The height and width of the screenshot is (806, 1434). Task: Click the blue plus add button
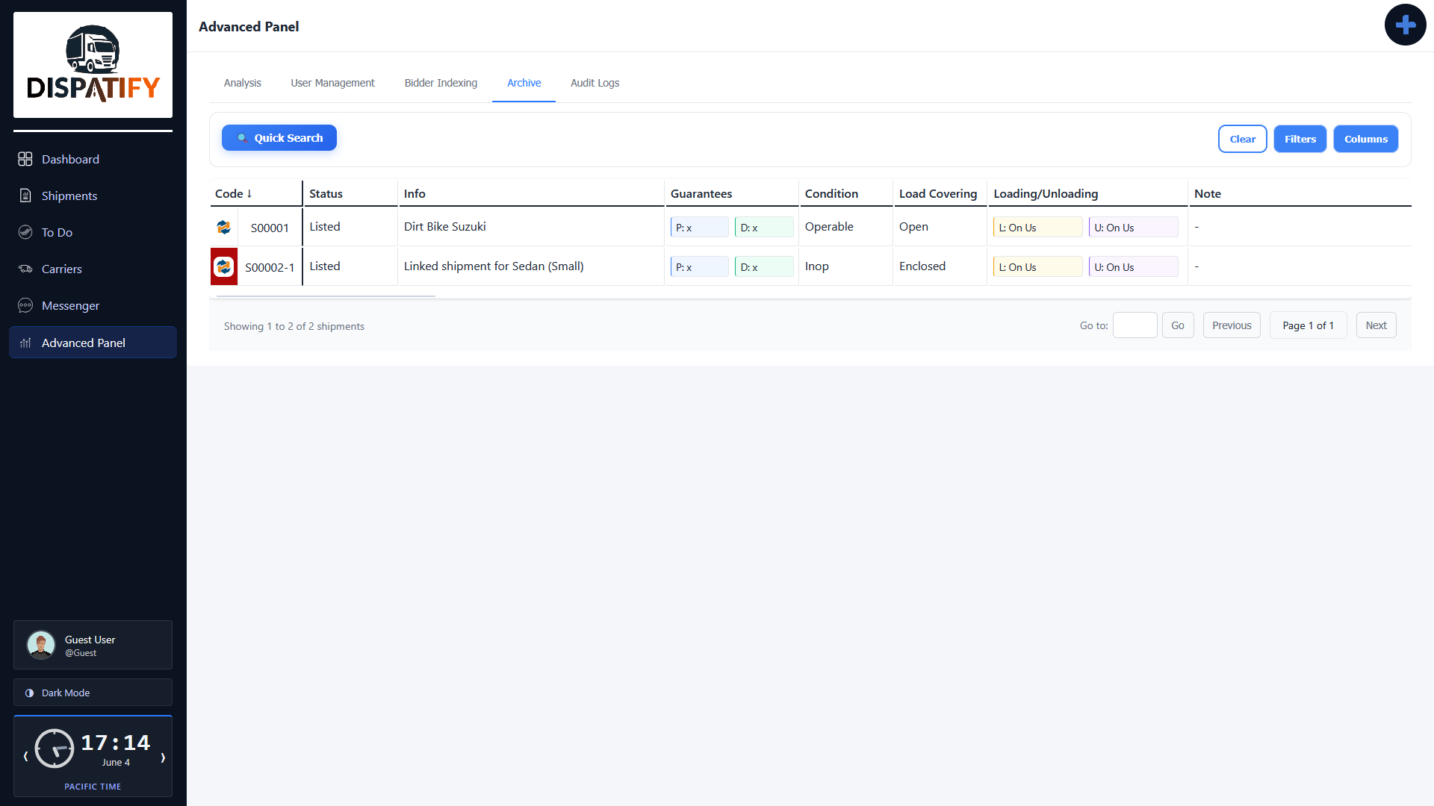click(x=1405, y=25)
